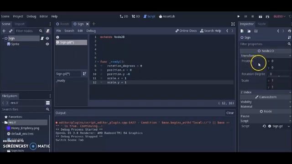The image size is (292, 164).
Task: Expand the Z Index section
Action: pyautogui.click(x=266, y=92)
